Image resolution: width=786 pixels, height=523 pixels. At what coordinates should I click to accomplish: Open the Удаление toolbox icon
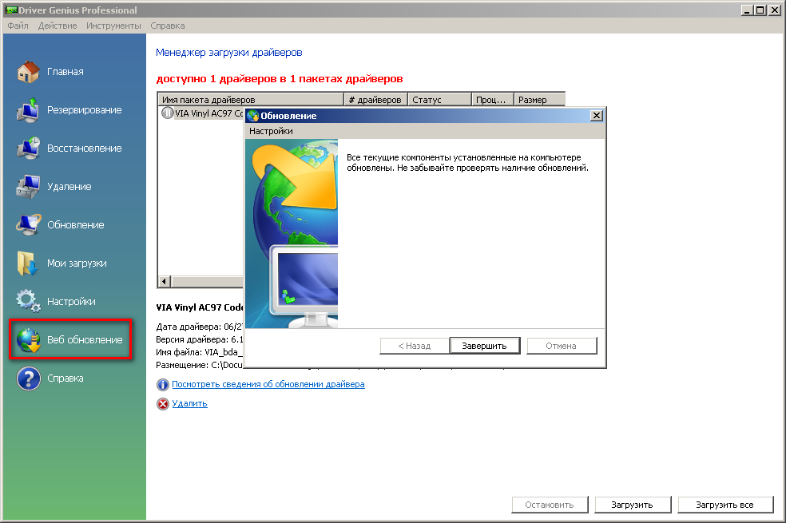click(x=28, y=187)
